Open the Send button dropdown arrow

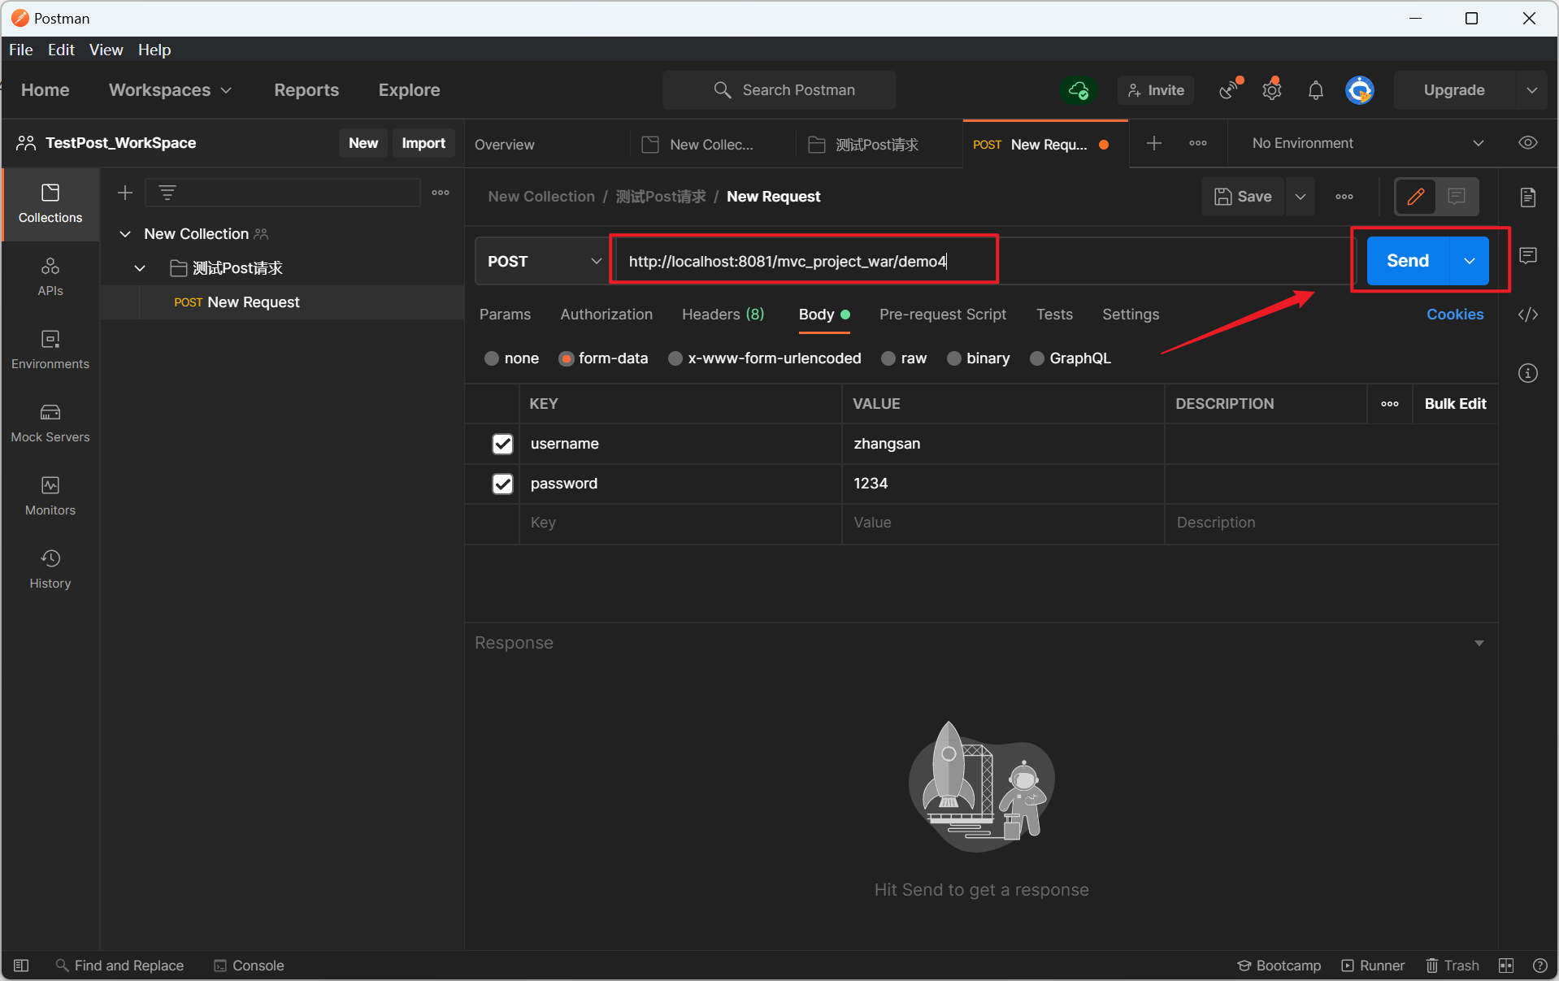1470,261
